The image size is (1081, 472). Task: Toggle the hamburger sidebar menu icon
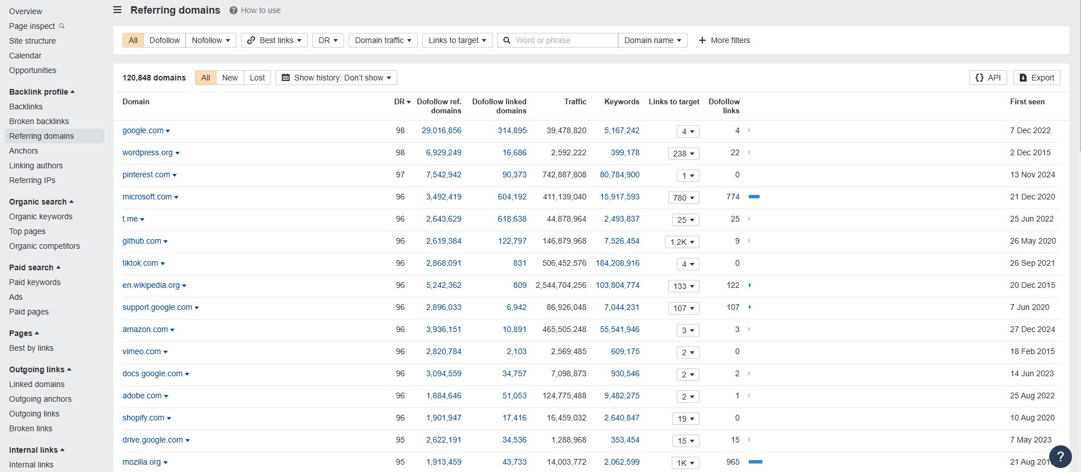pos(117,10)
